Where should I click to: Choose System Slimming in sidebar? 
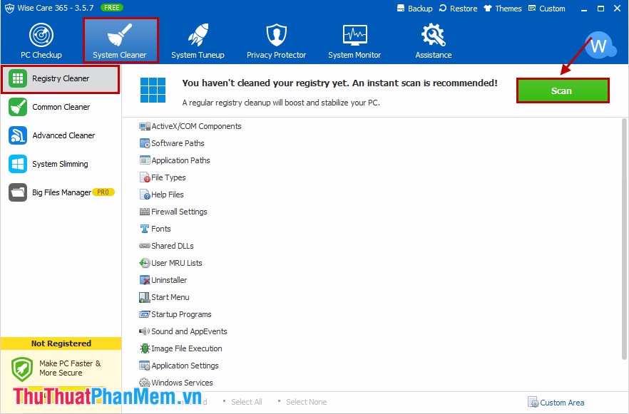click(60, 164)
